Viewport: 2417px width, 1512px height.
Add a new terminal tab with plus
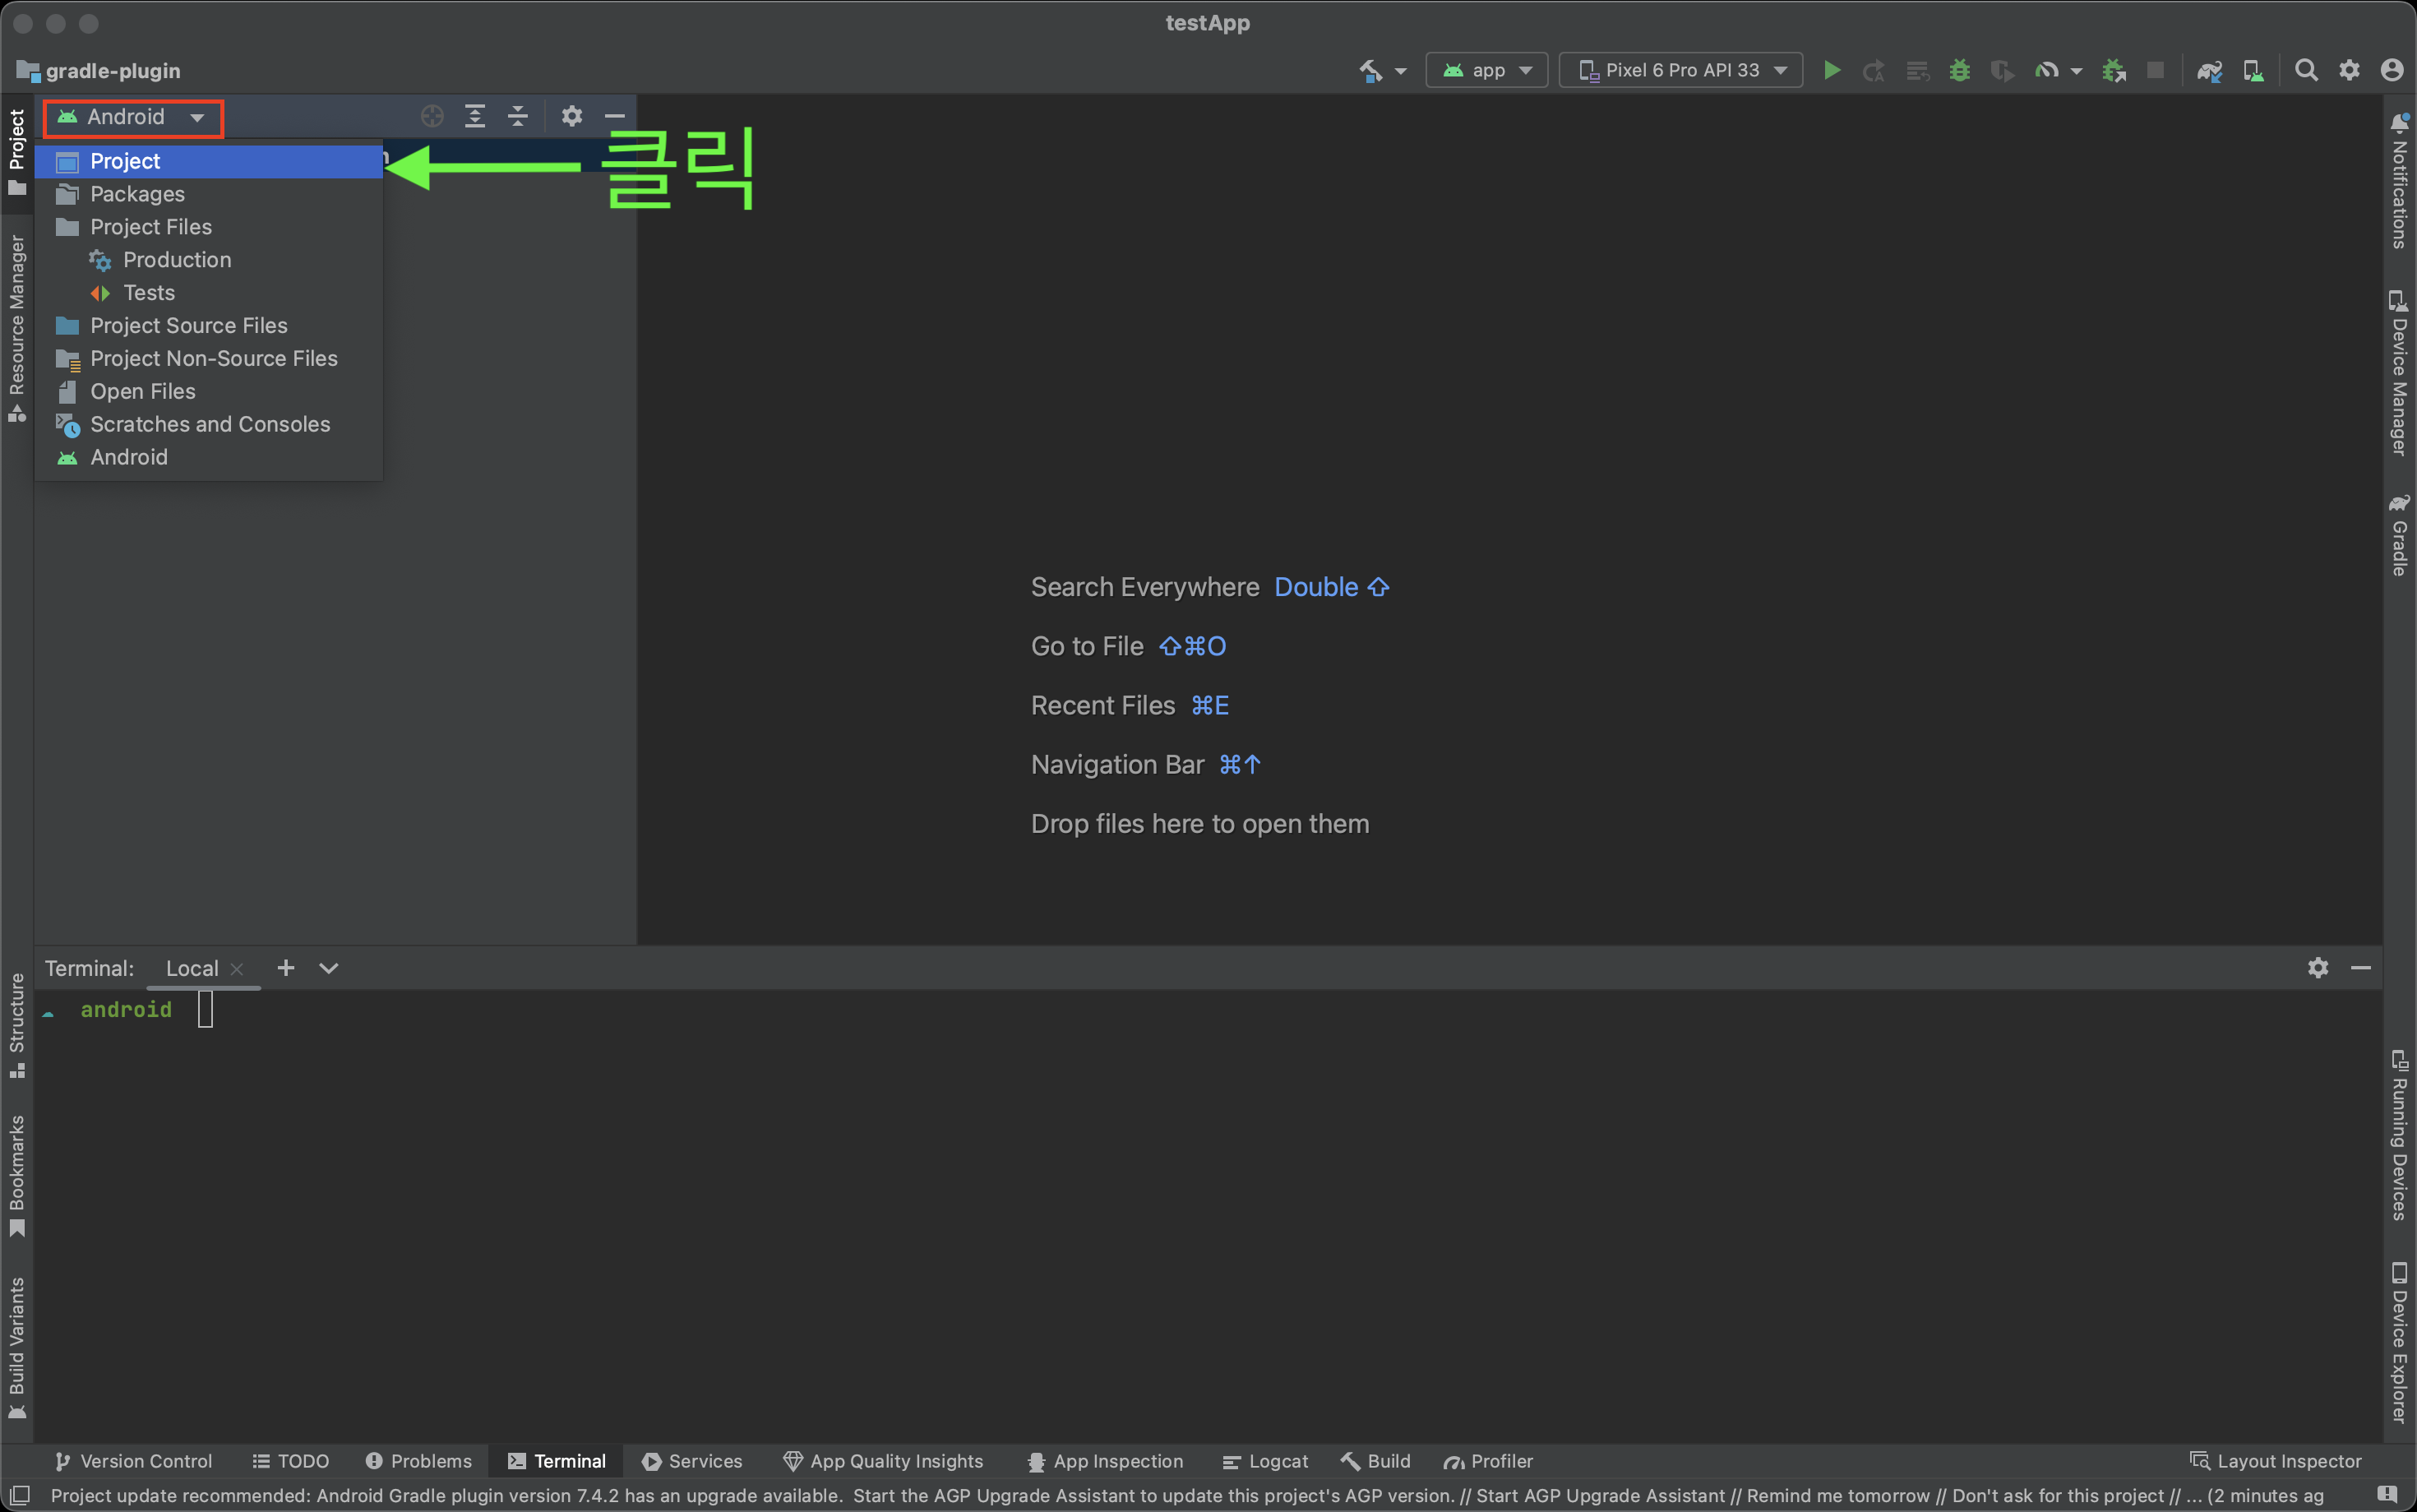(286, 968)
